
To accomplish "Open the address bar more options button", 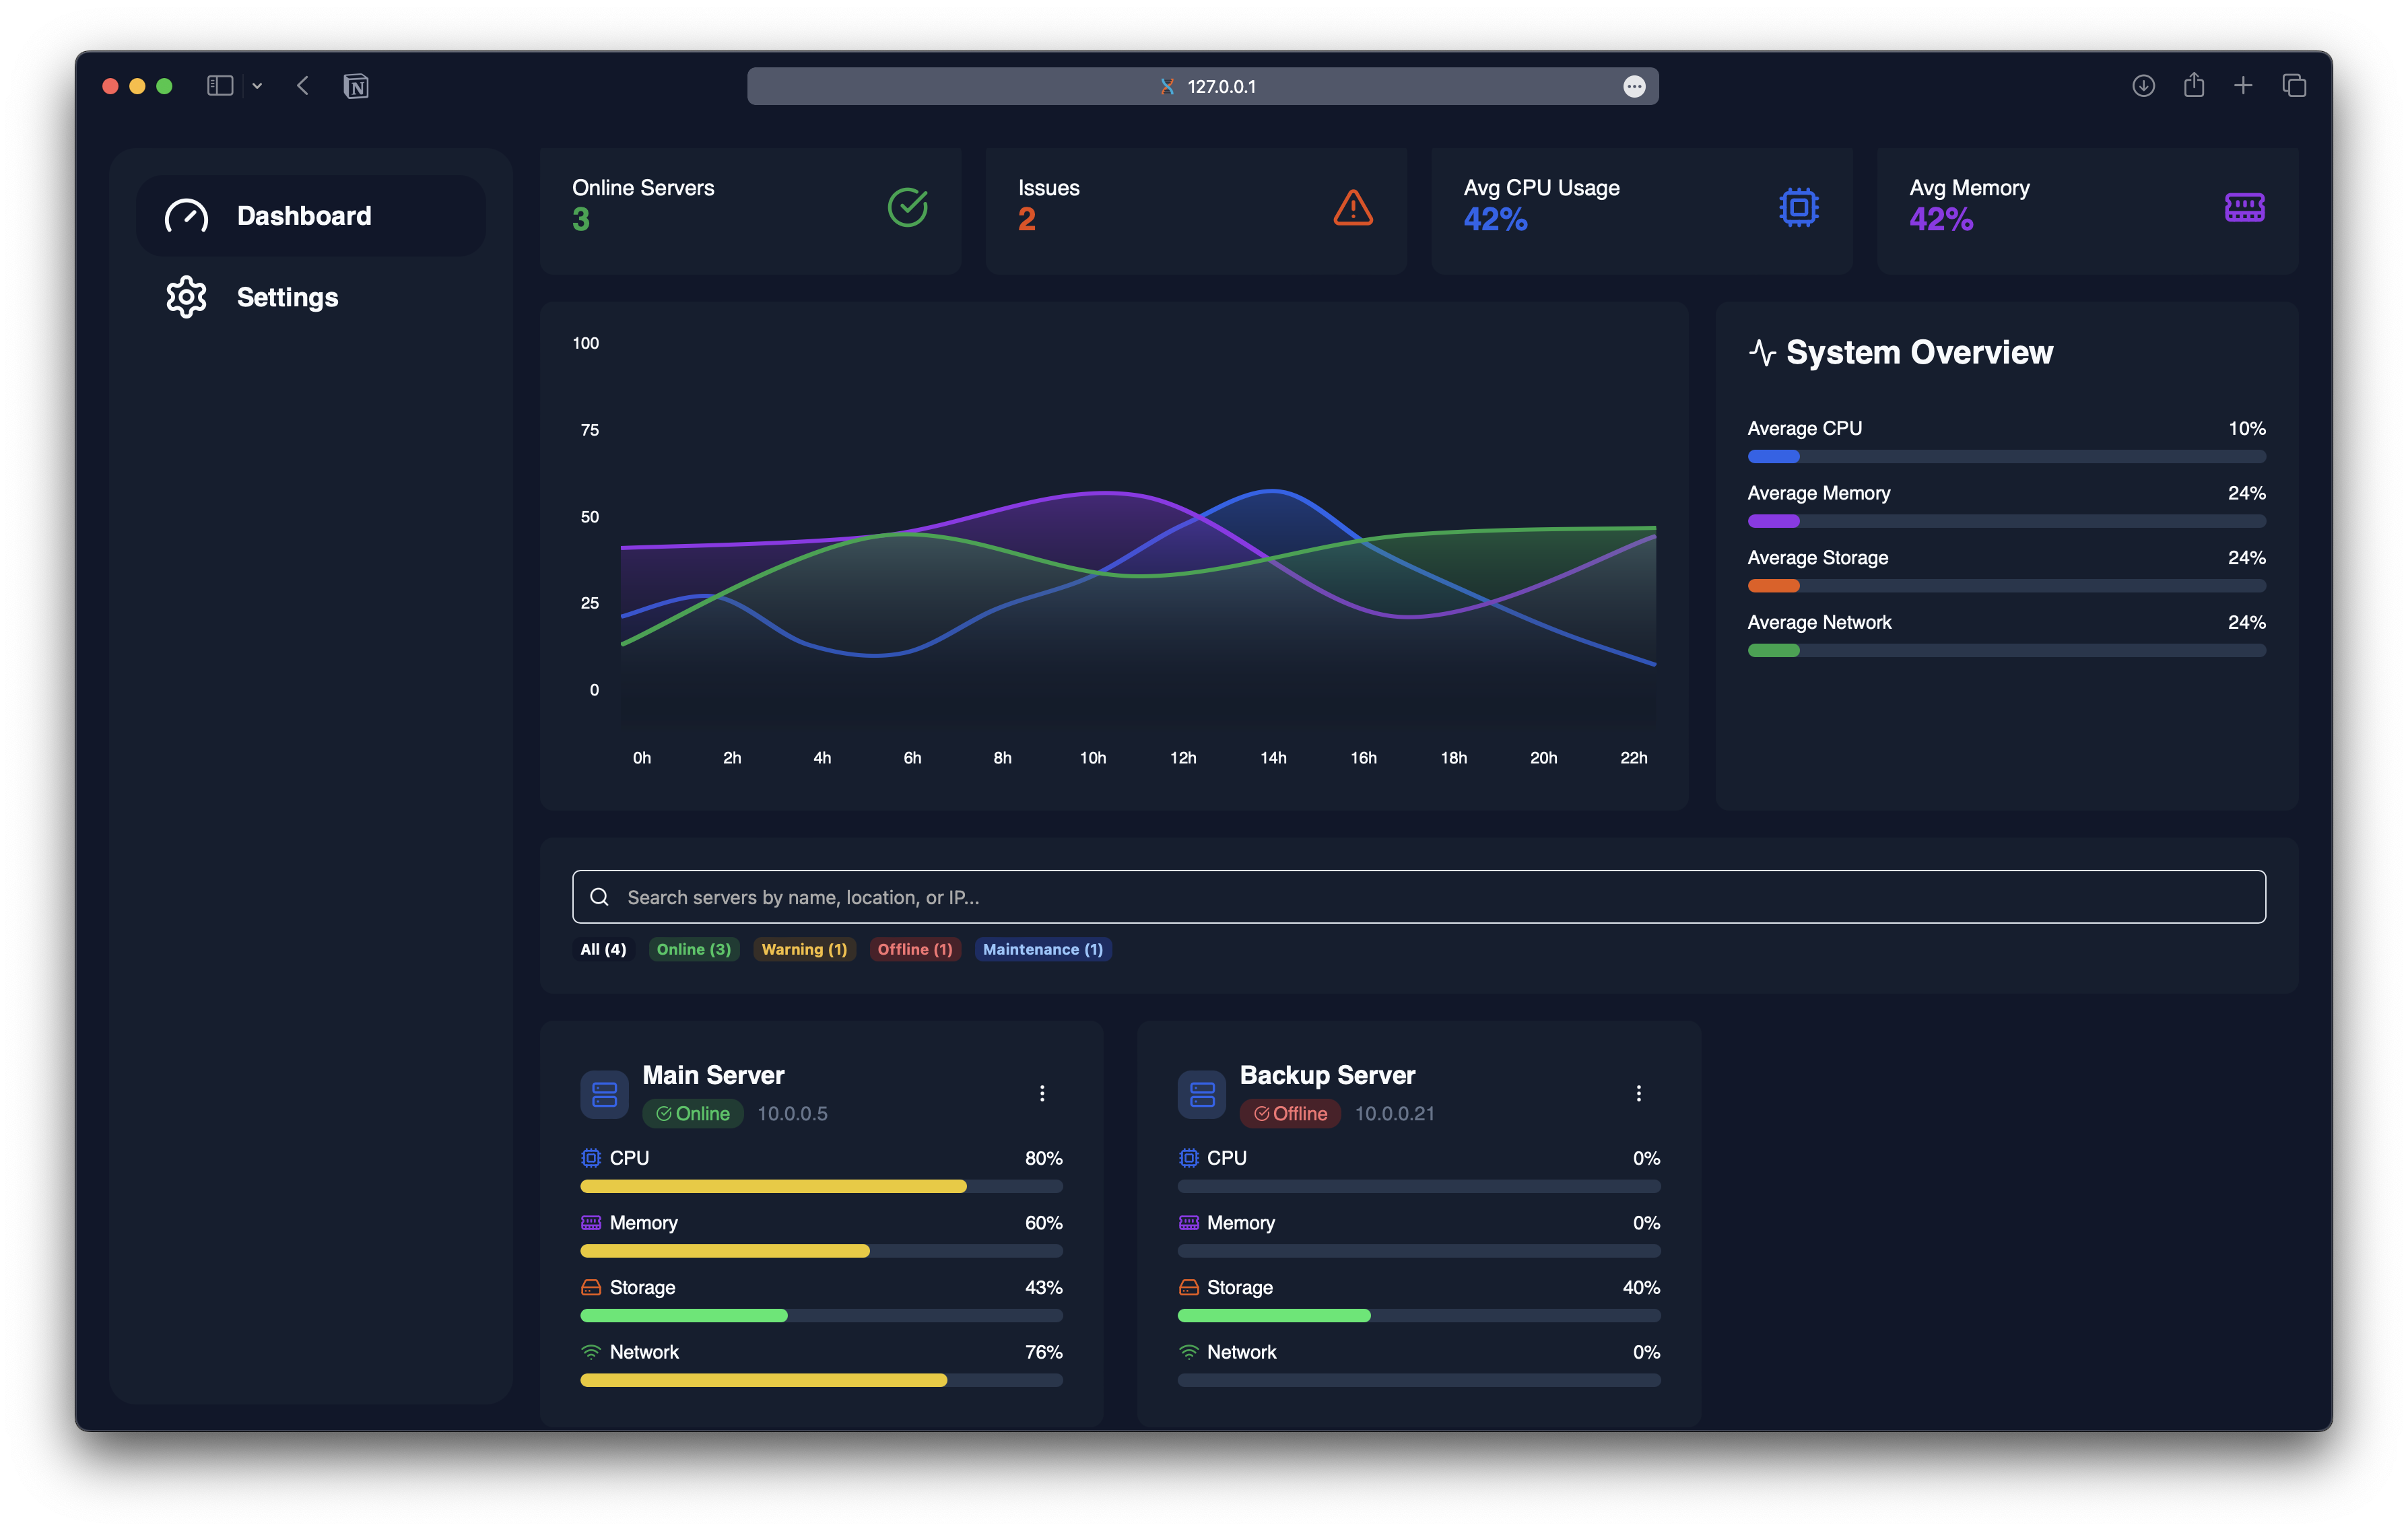I will pyautogui.click(x=1634, y=86).
